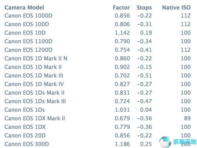Viewport: 197px width, 148px height.
Task: Click the Chinese watermark text link
Action: pos(185,142)
